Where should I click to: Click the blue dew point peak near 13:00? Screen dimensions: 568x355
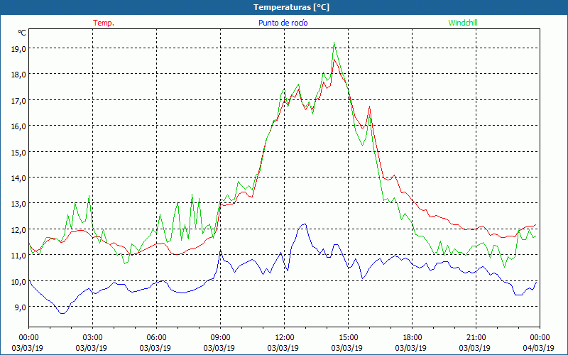[x=305, y=224]
